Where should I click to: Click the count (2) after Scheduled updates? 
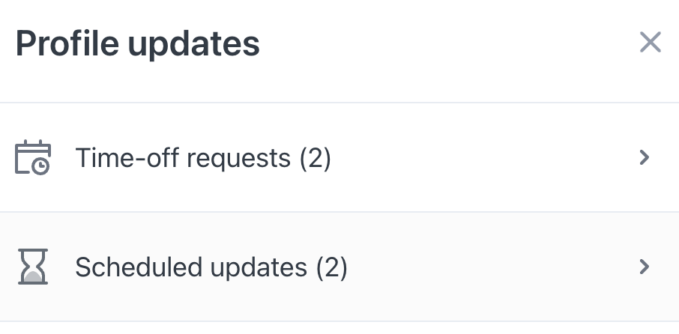pos(332,267)
